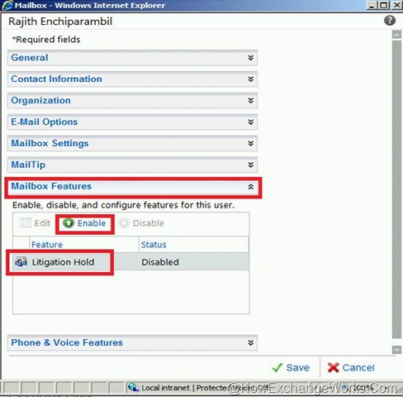Open the General section header
403x397 pixels.
(x=132, y=58)
